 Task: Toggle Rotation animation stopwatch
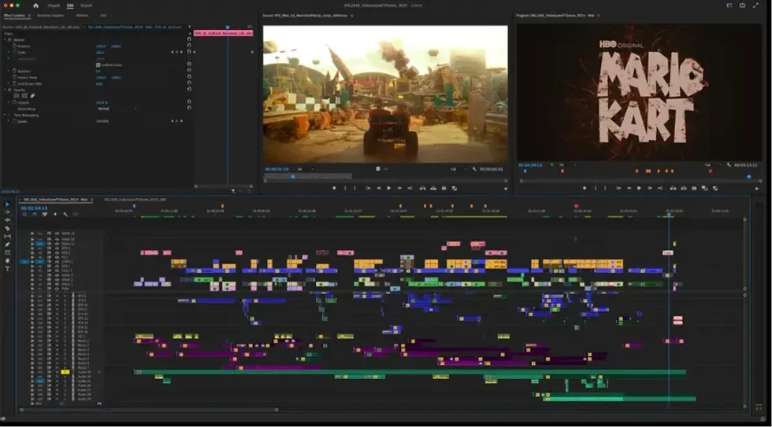click(14, 71)
